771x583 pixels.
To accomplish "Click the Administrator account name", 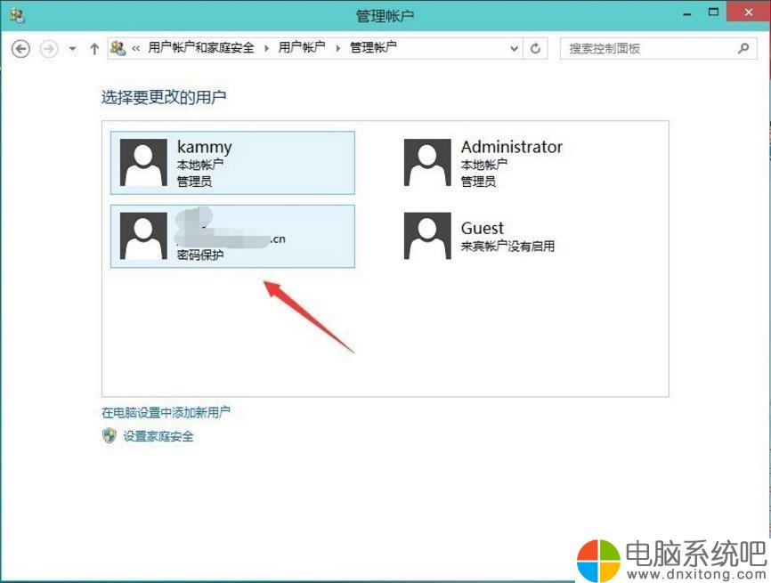I will tap(511, 147).
